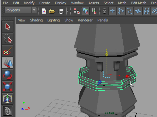This screenshot has width=157, height=117.
Task: Grab the yellow Y-axis move handle
Action: 107,52
